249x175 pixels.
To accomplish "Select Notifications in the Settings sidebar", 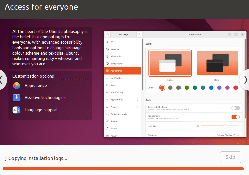I will tap(117, 78).
